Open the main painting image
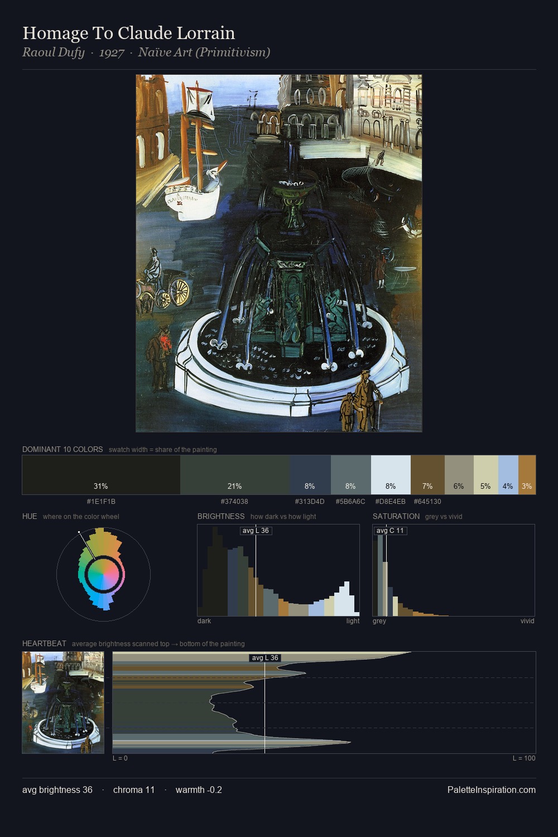The image size is (558, 837). pos(279,253)
